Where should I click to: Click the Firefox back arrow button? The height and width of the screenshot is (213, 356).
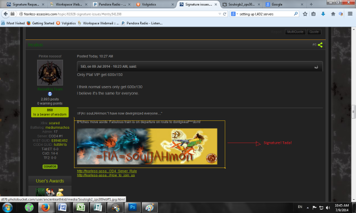coord(6,14)
